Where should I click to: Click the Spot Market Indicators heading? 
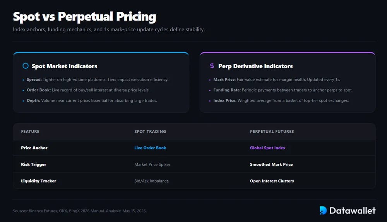[64, 66]
